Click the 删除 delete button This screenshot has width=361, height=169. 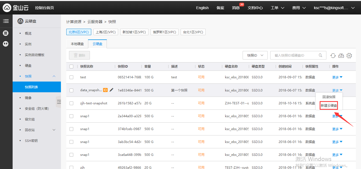click(79, 55)
